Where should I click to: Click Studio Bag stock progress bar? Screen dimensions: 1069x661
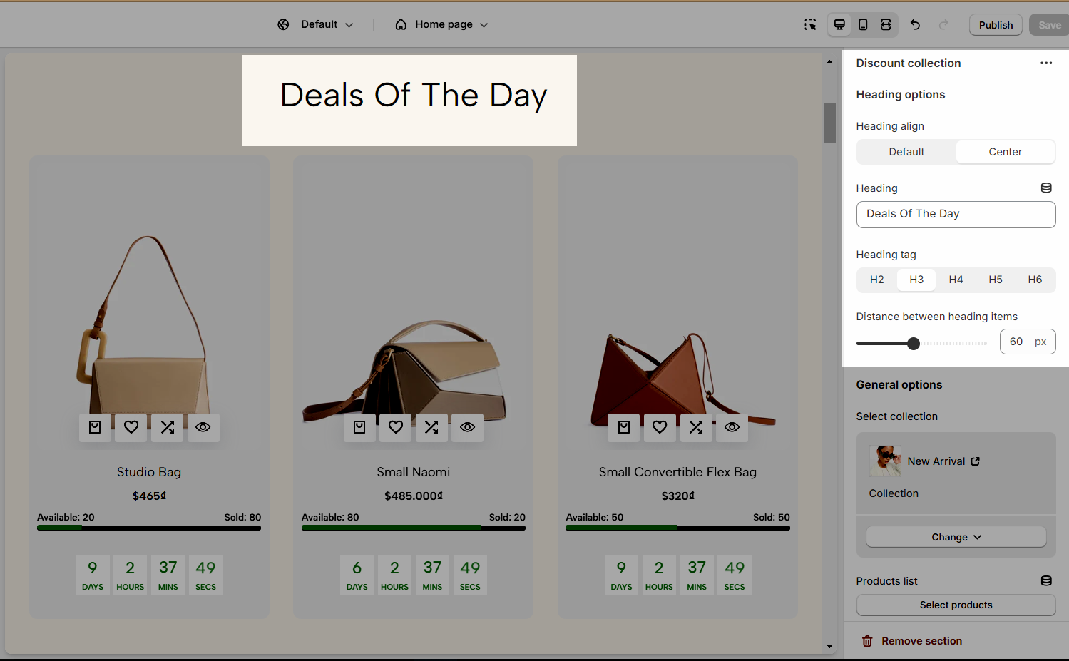[149, 528]
